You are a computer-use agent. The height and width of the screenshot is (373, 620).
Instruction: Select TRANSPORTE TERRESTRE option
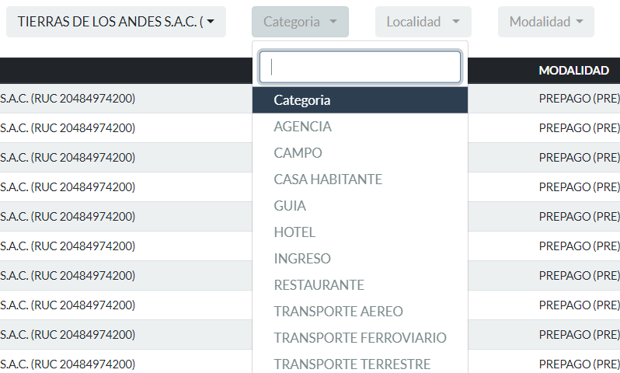coord(352,364)
